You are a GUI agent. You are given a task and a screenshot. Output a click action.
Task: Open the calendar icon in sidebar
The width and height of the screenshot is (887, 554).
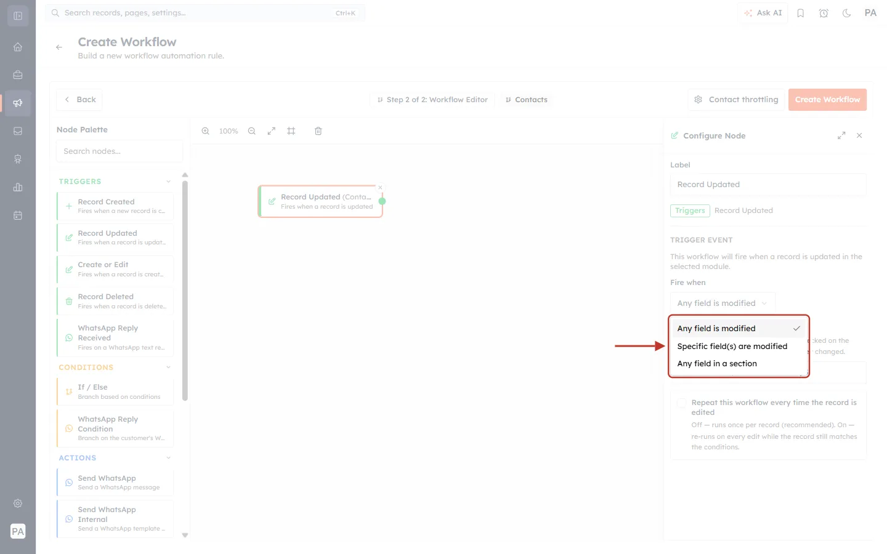[x=18, y=215]
